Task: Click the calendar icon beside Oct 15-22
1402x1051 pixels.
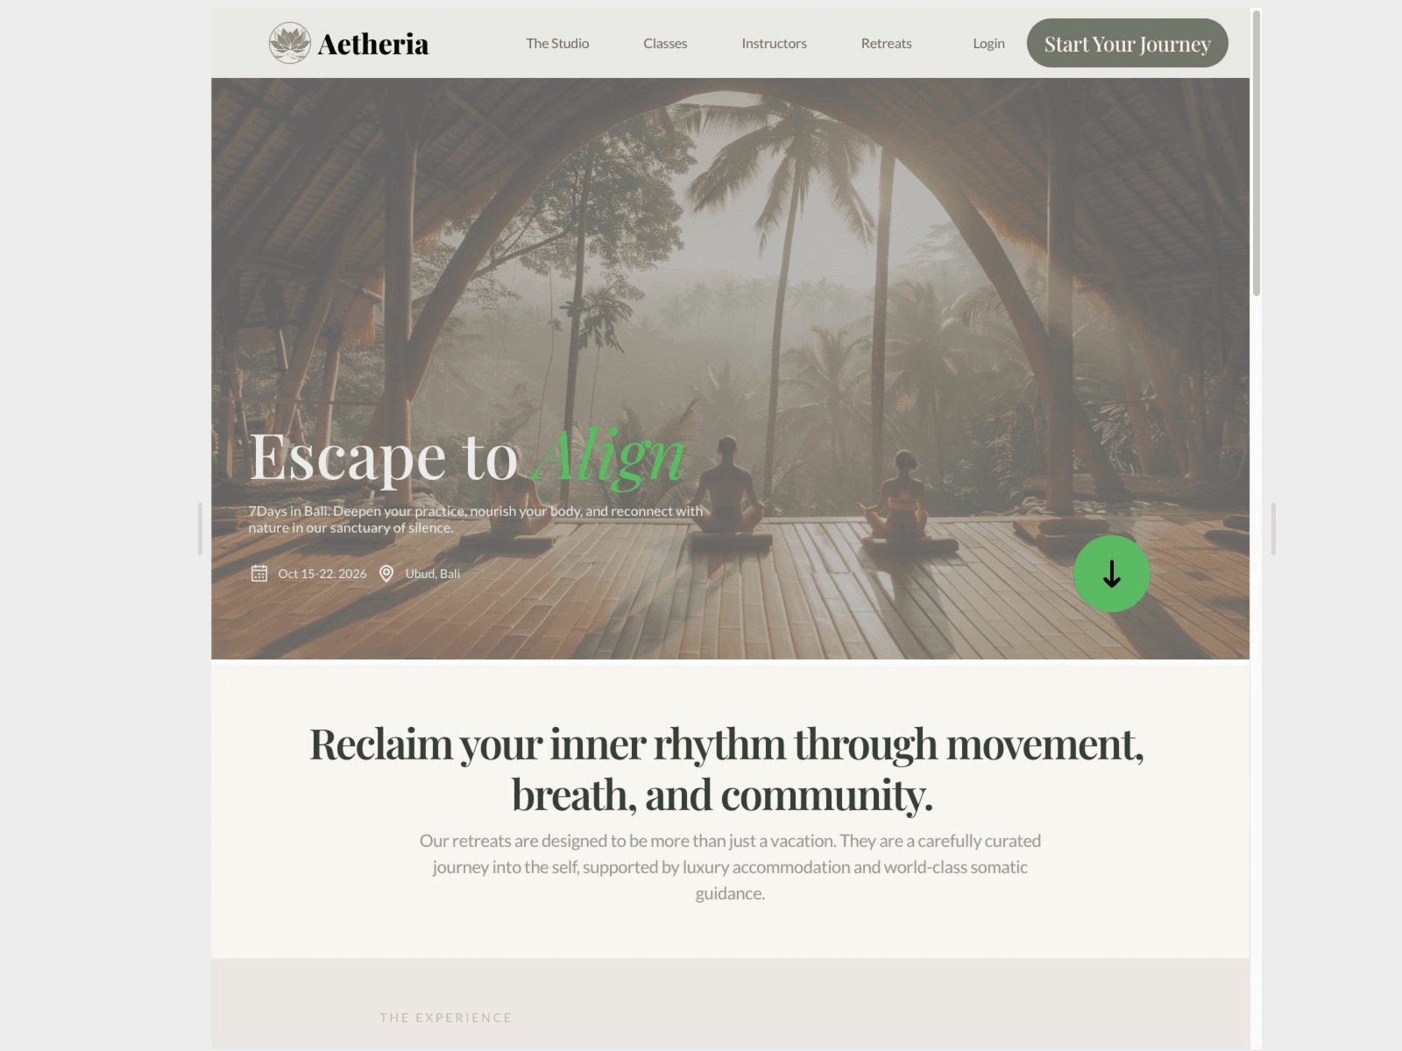Action: click(259, 574)
